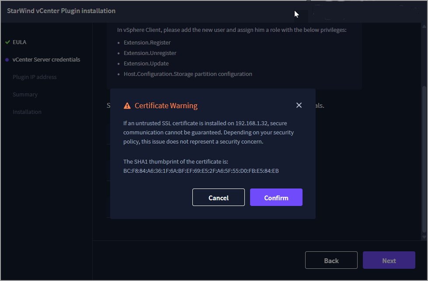Click the 'The SHA1 thumbprint of the certificate is:' line
This screenshot has height=281, width=428.
(x=175, y=161)
